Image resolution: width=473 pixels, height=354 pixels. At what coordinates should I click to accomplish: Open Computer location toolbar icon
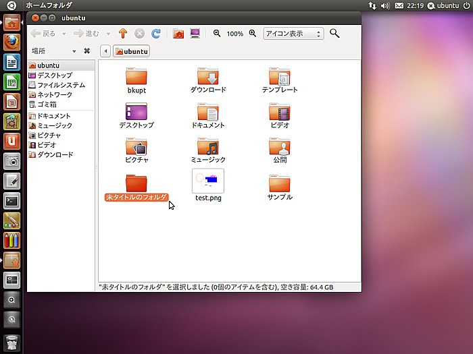tap(195, 34)
